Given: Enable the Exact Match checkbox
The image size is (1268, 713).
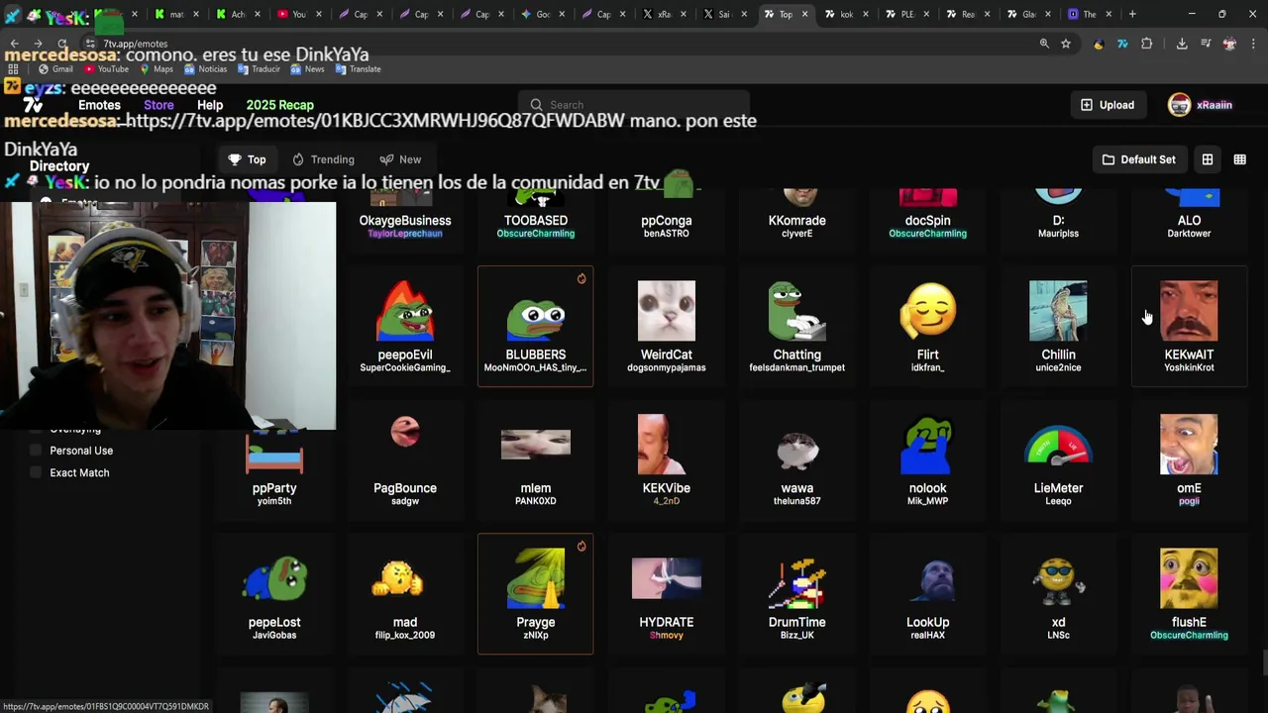Looking at the screenshot, I should tap(37, 472).
